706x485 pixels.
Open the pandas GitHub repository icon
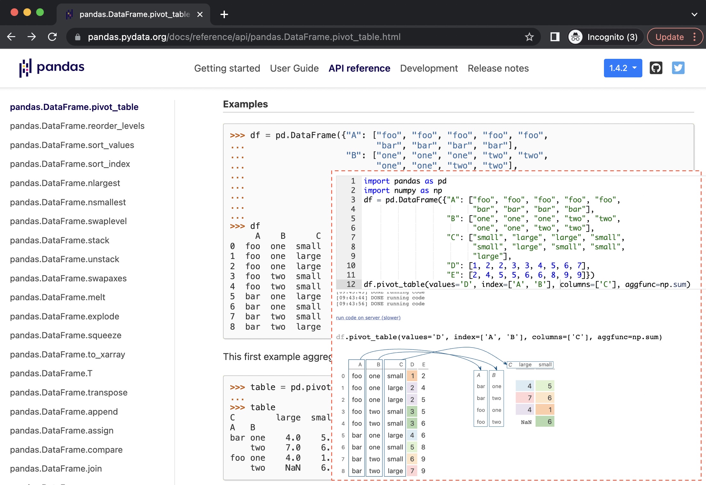tap(656, 68)
